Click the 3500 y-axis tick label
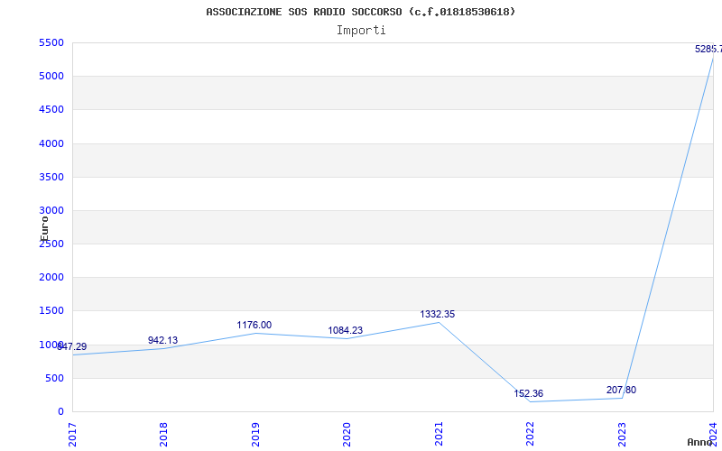This screenshot has height=451, width=722. [51, 177]
